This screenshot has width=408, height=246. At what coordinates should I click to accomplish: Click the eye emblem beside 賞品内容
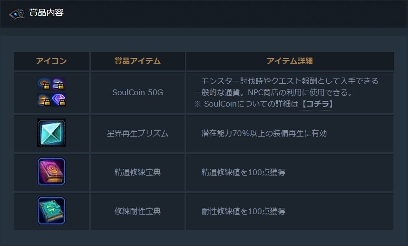(17, 13)
